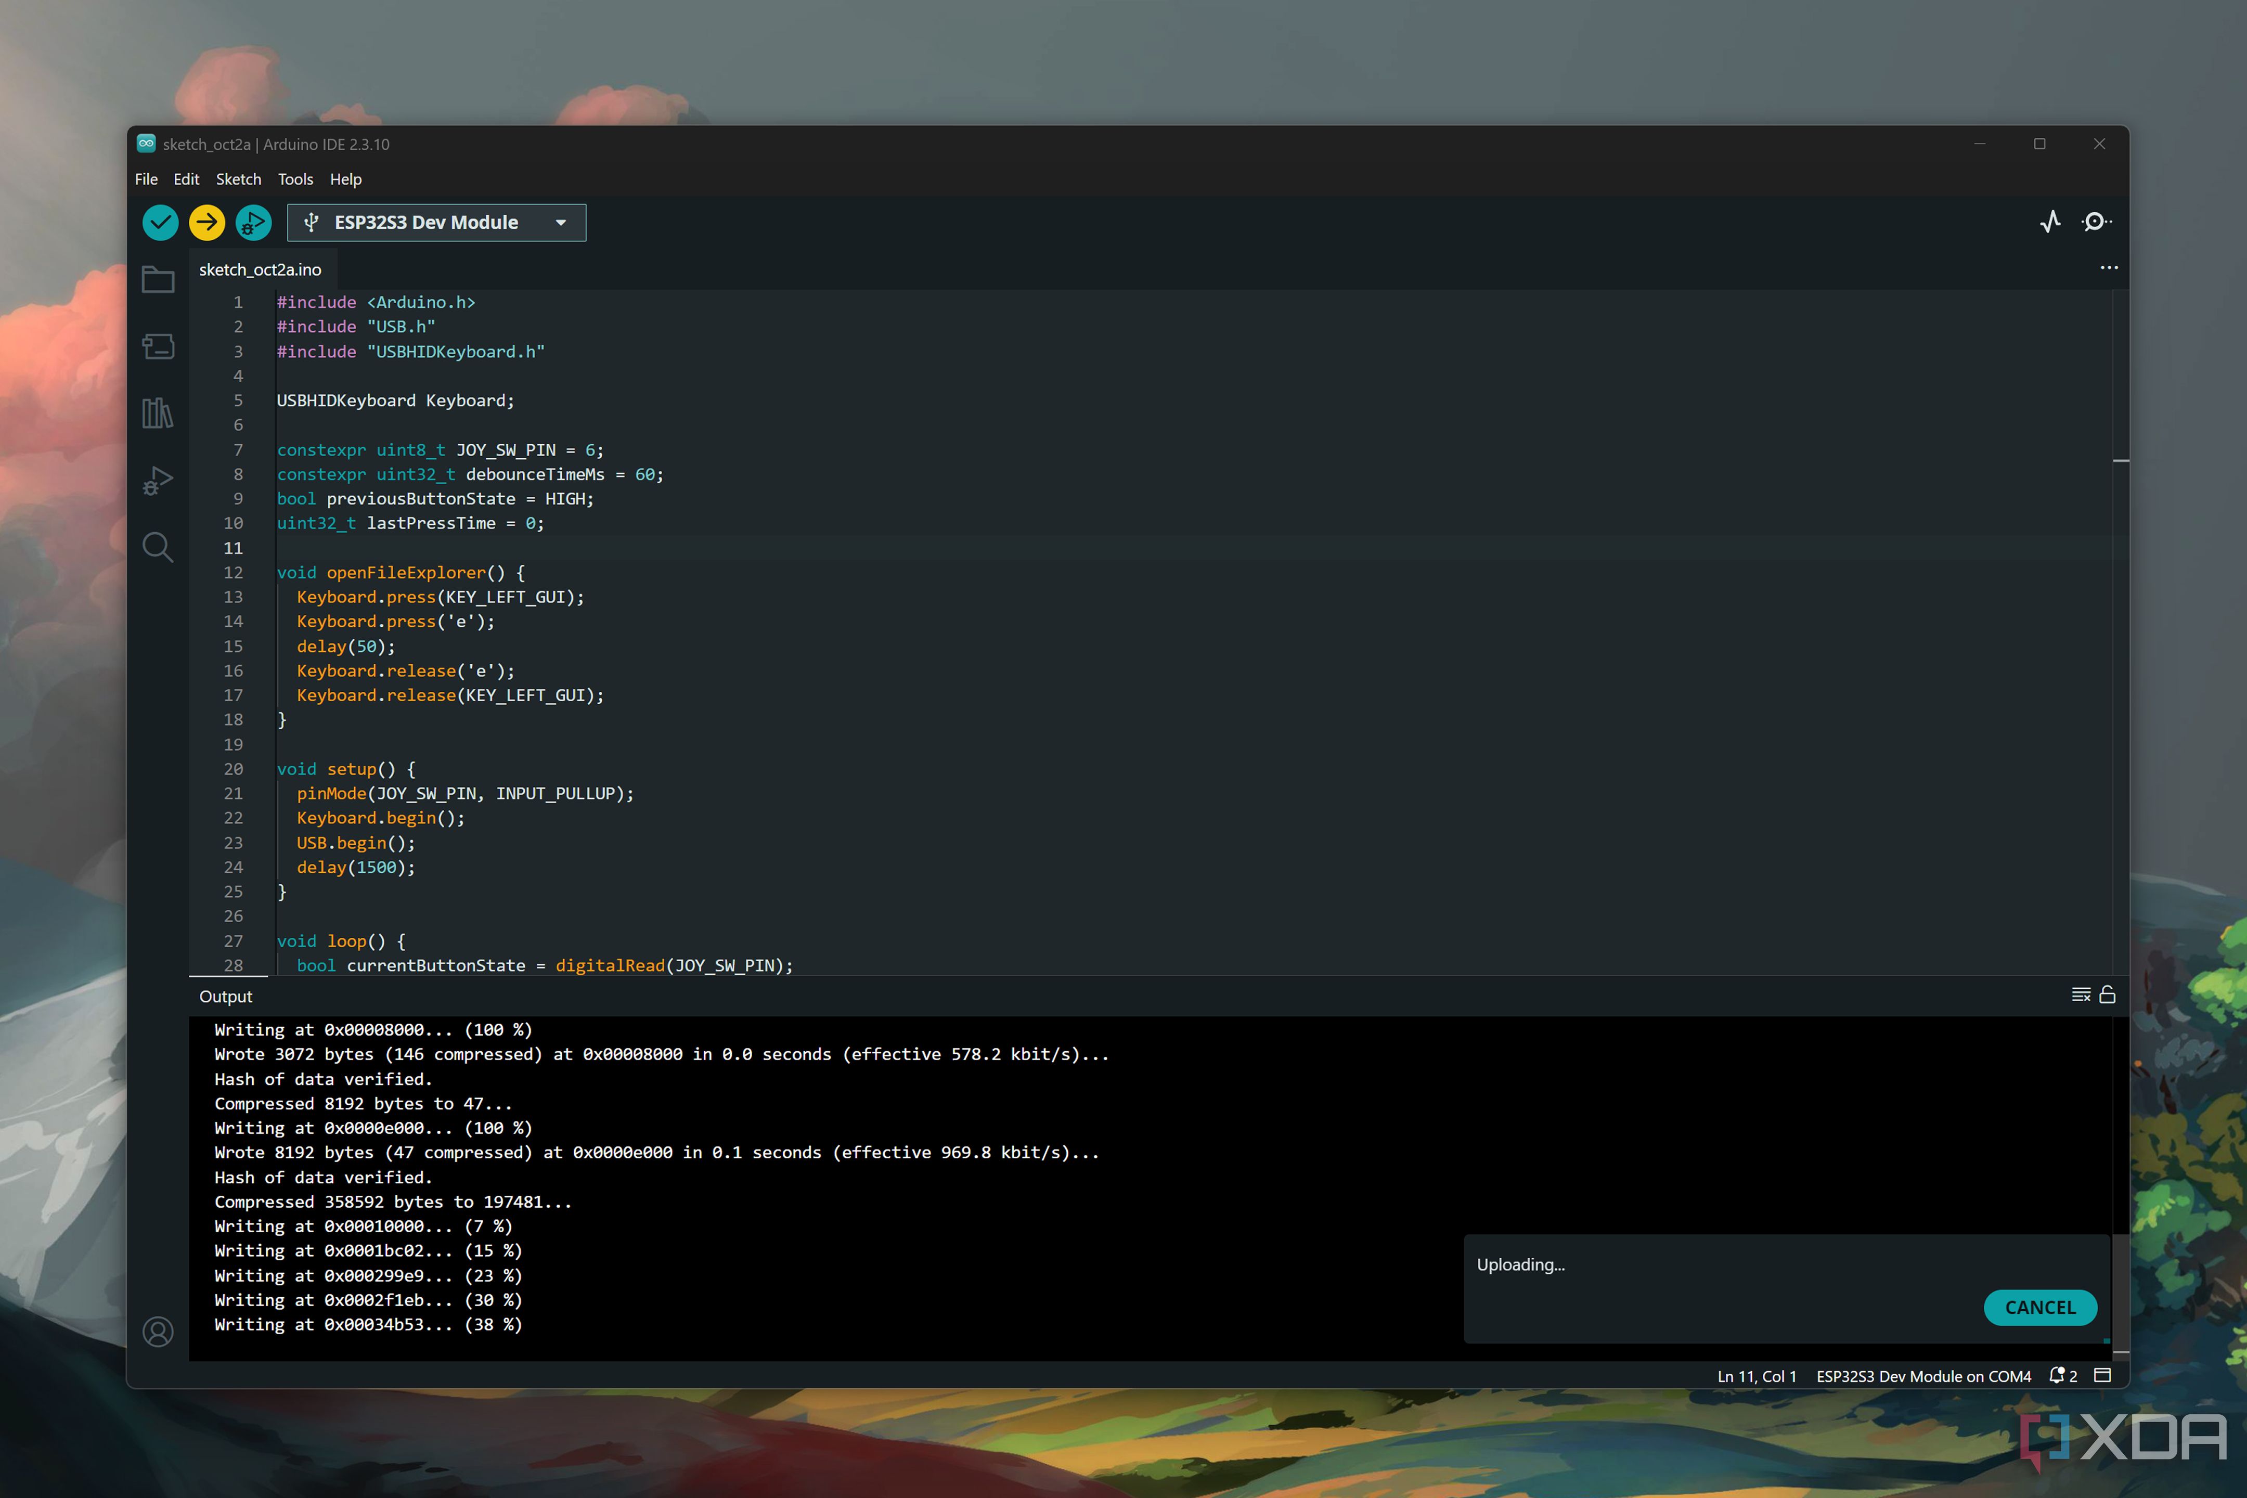
Task: Click the void openFileExplorer() line
Action: [401, 572]
